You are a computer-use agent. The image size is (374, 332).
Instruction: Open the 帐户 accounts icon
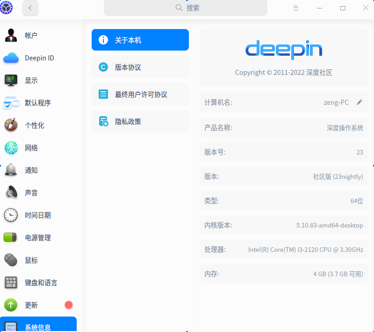(x=11, y=35)
